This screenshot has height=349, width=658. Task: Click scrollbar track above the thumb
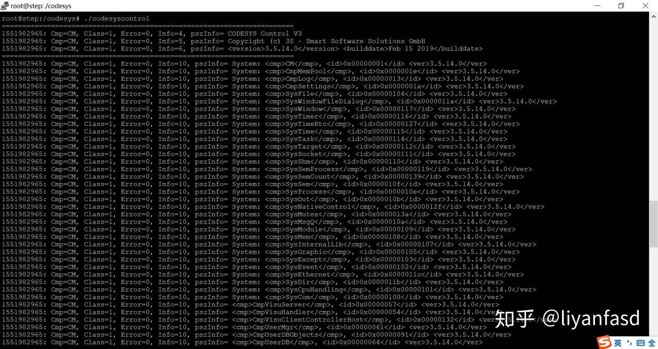pyautogui.click(x=653, y=109)
